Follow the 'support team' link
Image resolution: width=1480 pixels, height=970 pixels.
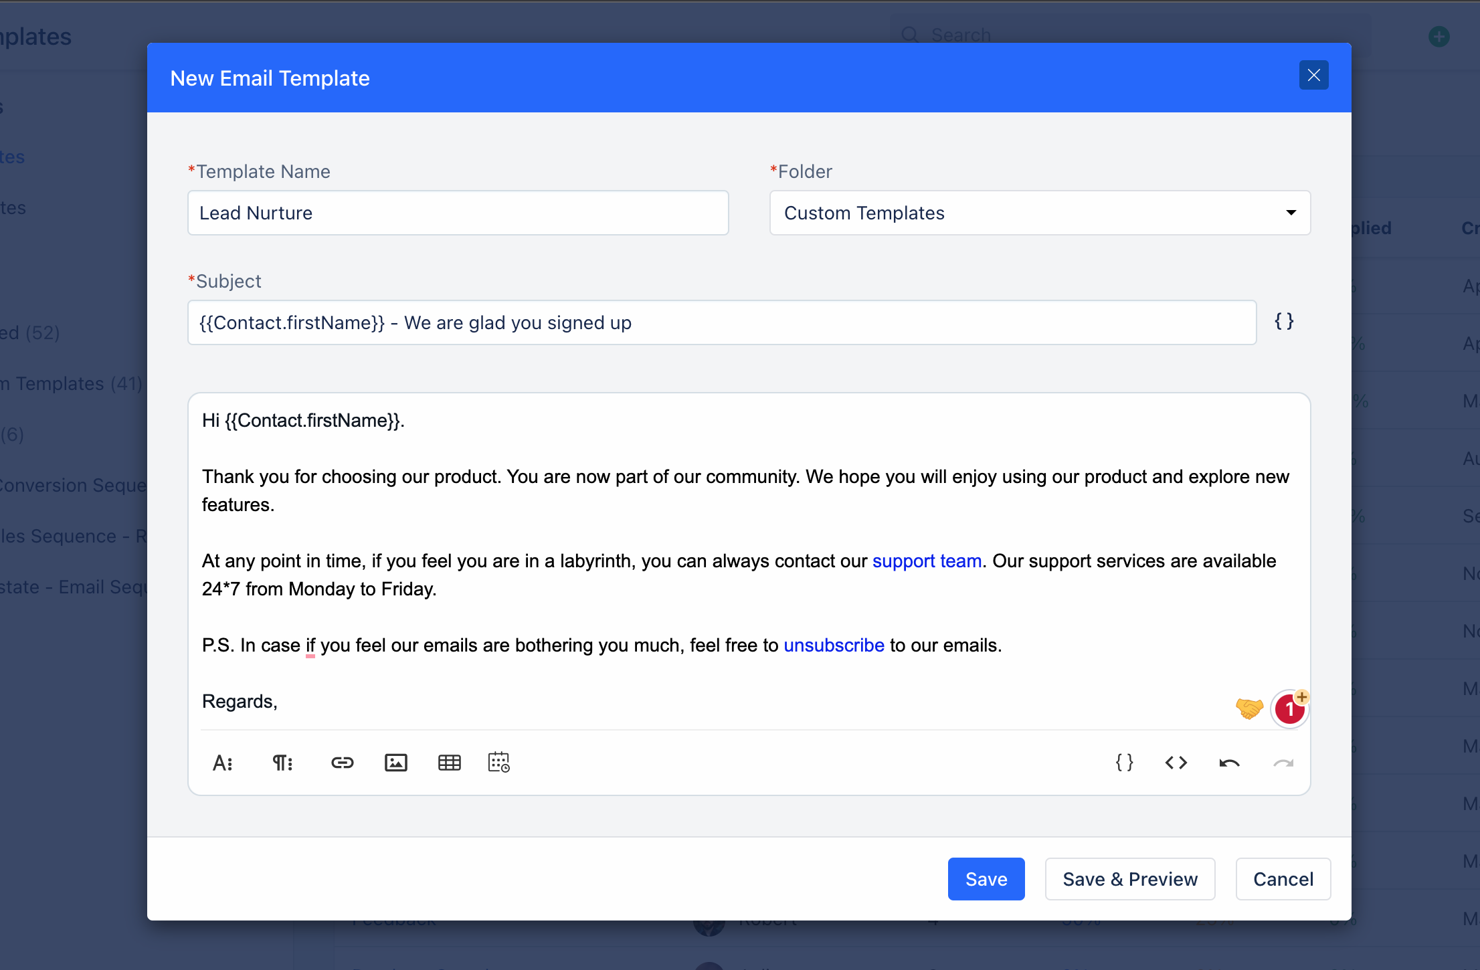tap(927, 561)
